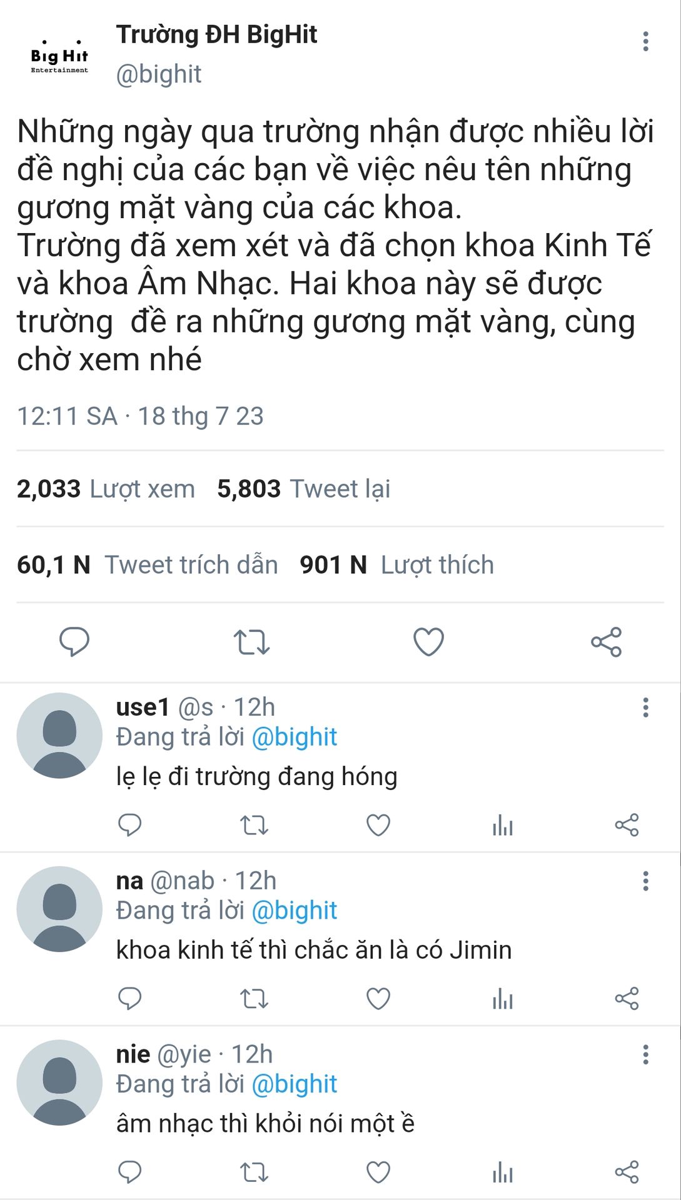Retweet na's reply about Jimin
Viewport: 681px width, 1200px height.
click(x=255, y=999)
